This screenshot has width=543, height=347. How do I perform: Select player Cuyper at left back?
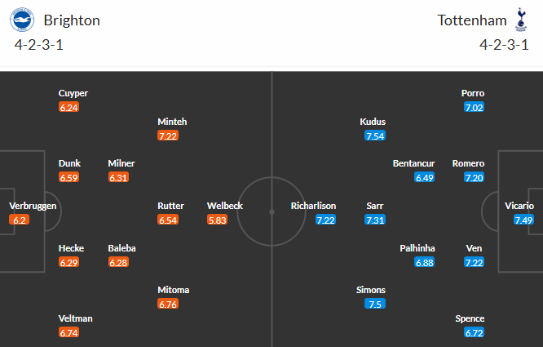click(73, 93)
